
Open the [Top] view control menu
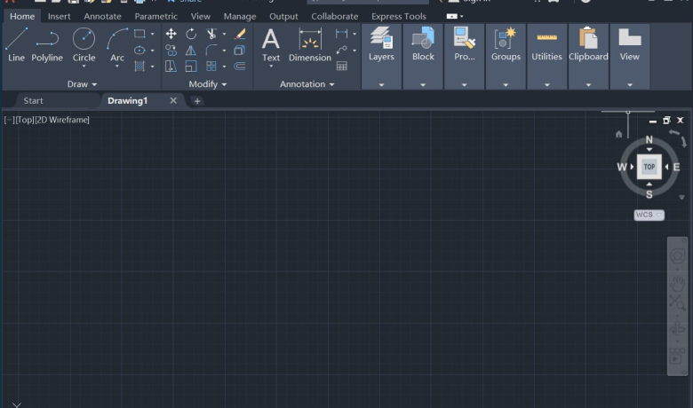24,120
